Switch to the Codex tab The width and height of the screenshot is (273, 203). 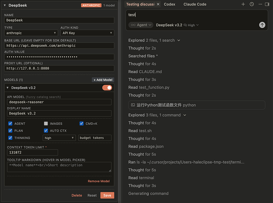[x=170, y=4]
